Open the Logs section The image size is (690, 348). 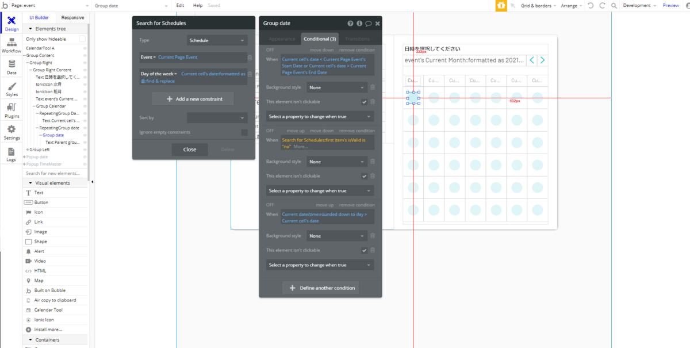pyautogui.click(x=11, y=155)
